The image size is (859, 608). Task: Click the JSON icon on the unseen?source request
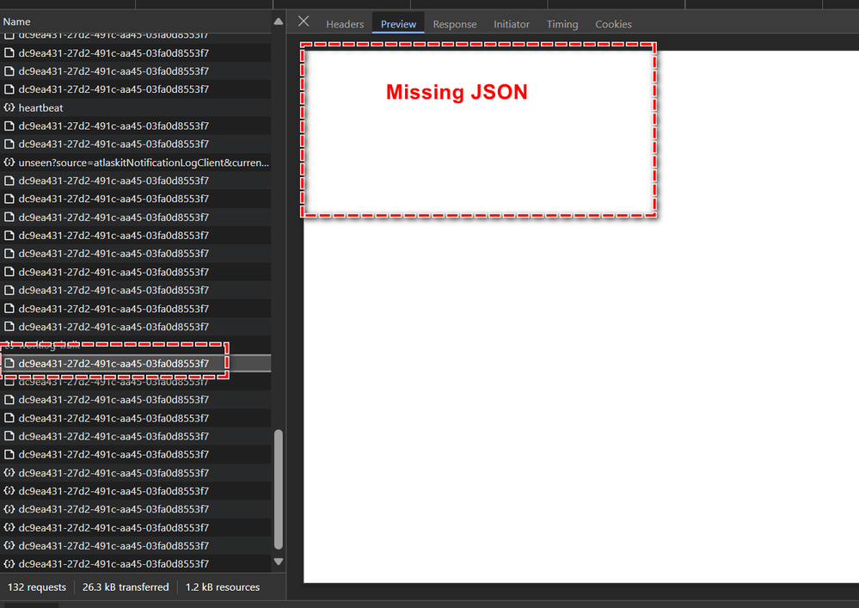coord(8,162)
